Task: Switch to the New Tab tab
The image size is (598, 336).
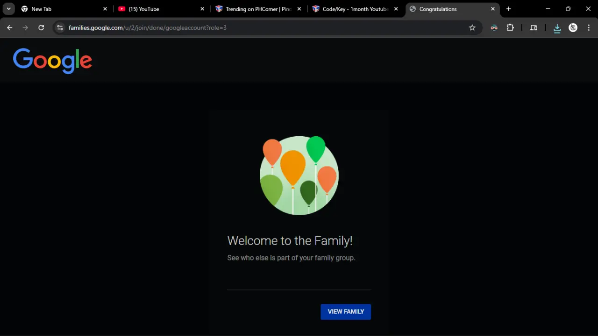Action: pyautogui.click(x=64, y=9)
